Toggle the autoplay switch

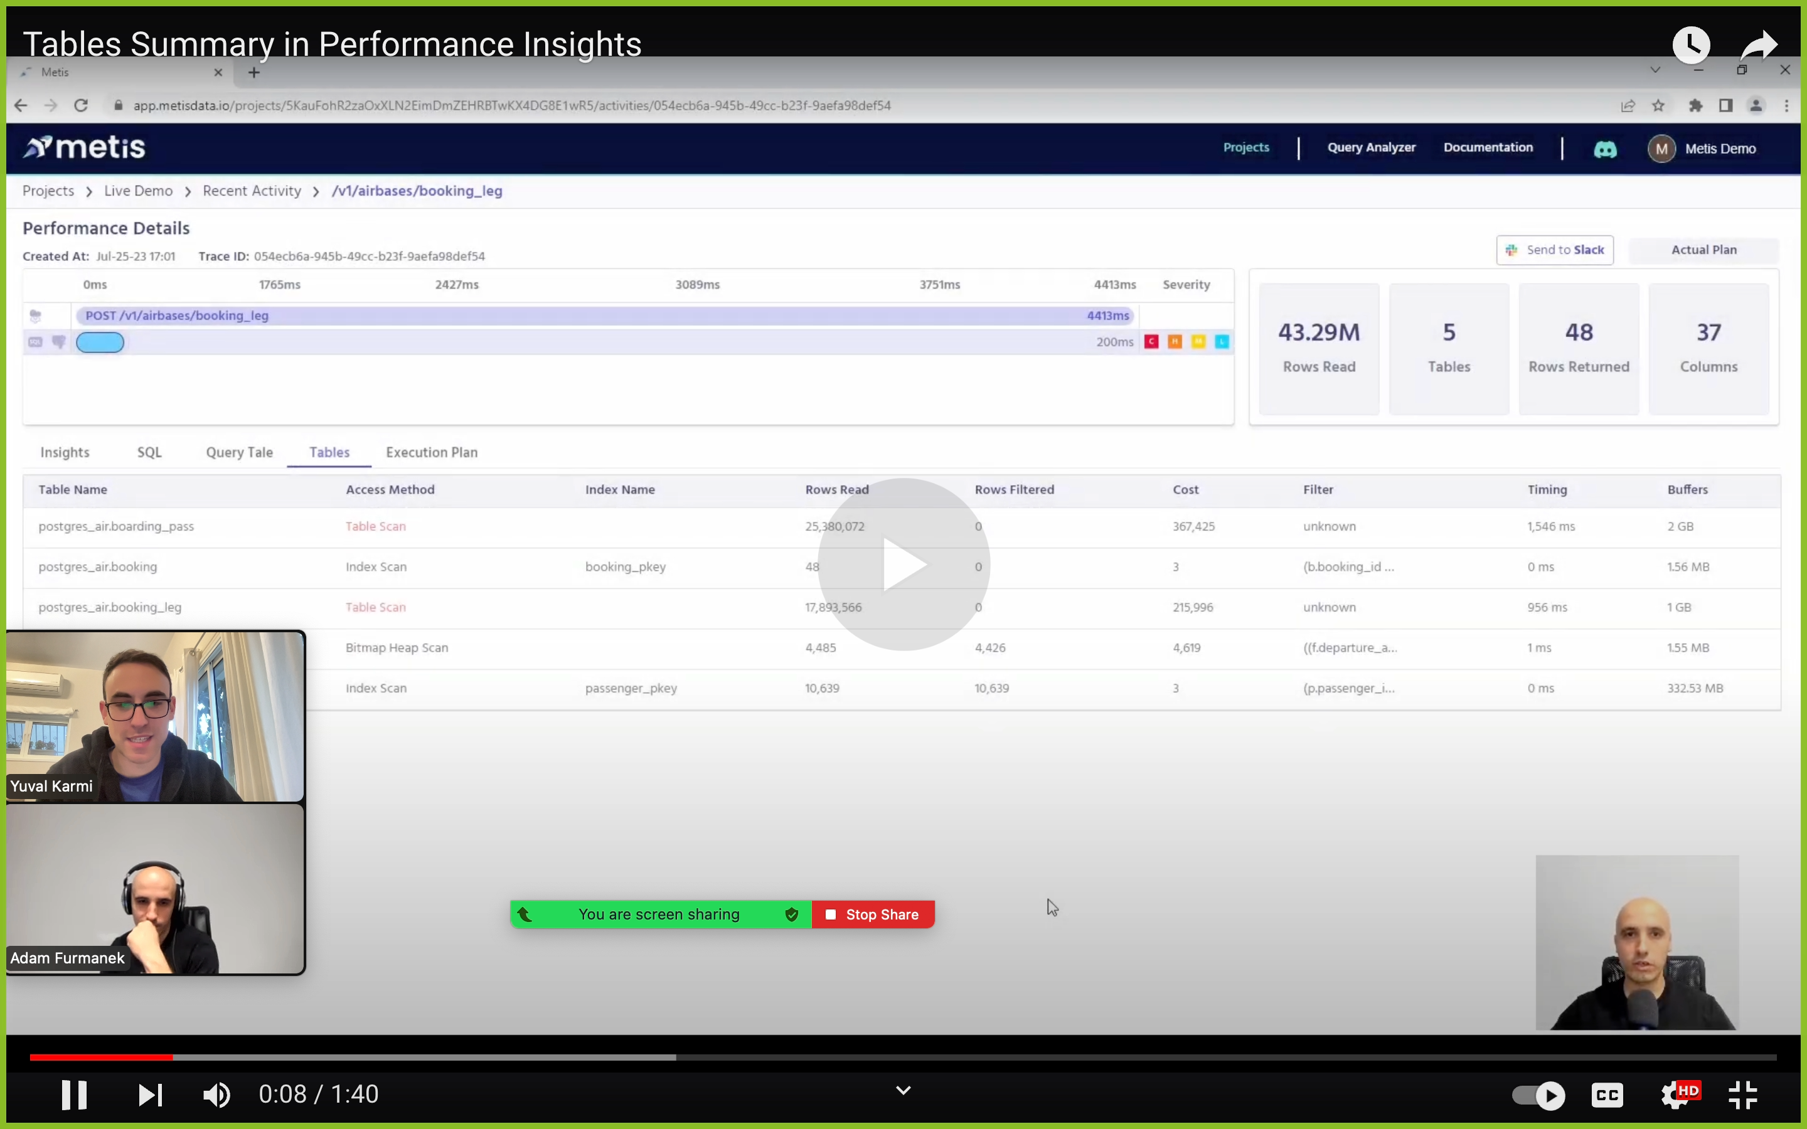[x=1538, y=1095]
